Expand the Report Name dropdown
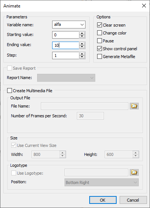Image resolution: width=150 pixels, height=208 pixels. pyautogui.click(x=66, y=78)
